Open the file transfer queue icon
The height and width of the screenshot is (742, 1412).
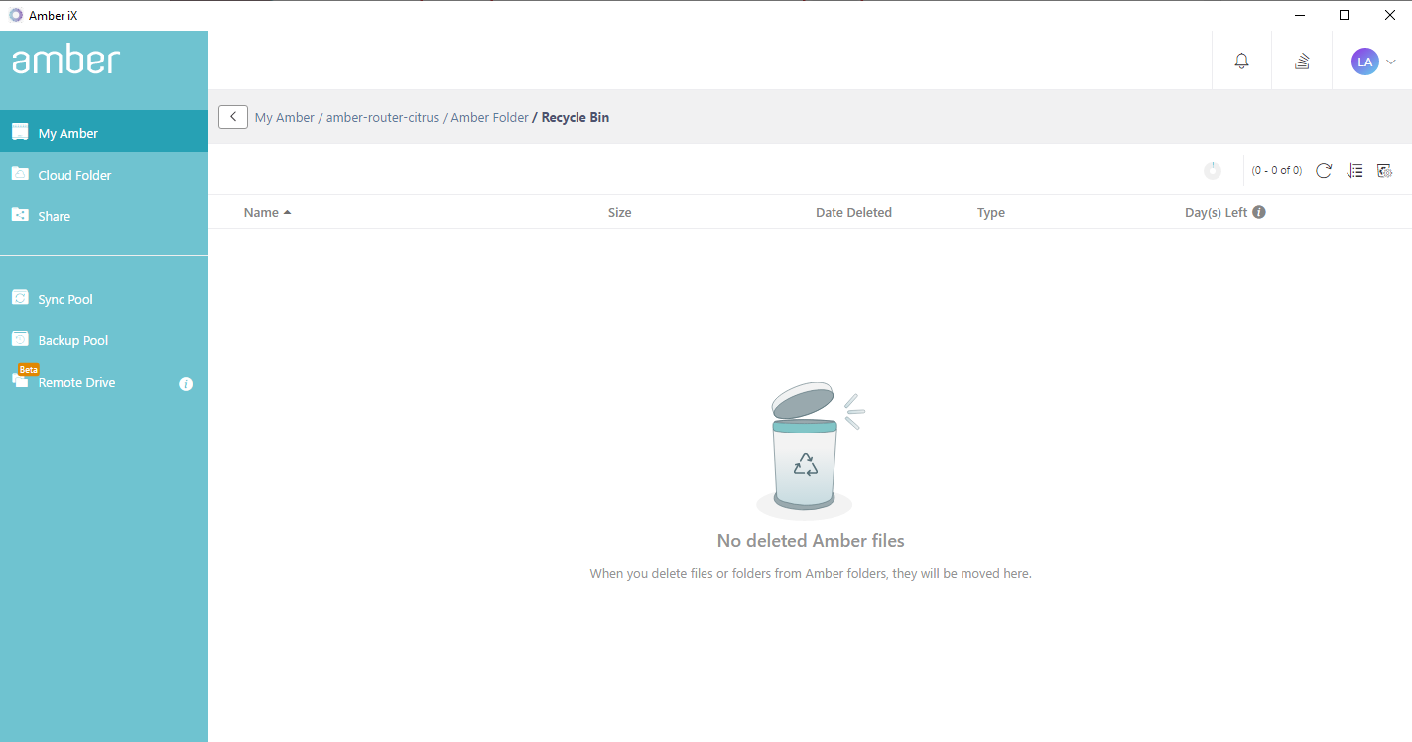[x=1301, y=61]
